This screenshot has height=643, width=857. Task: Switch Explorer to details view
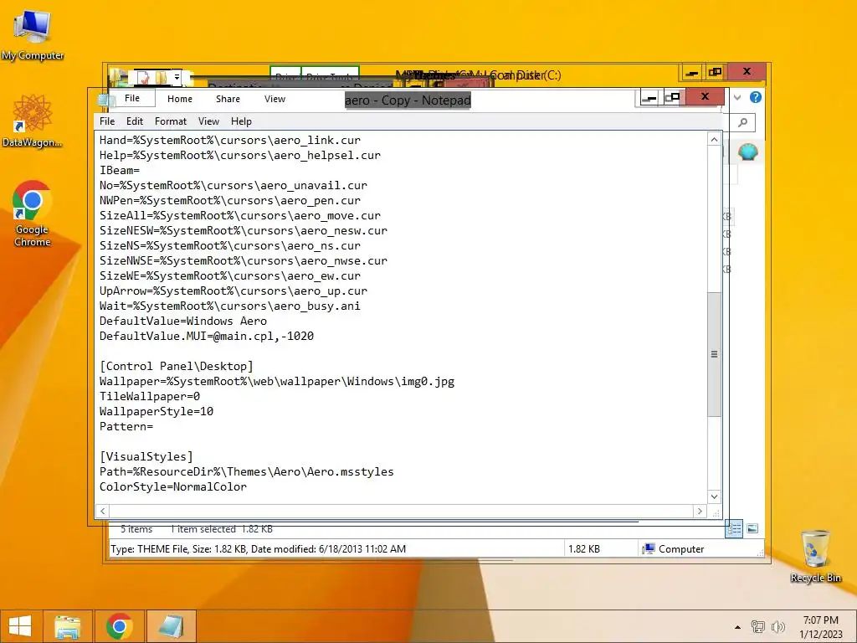[x=734, y=528]
